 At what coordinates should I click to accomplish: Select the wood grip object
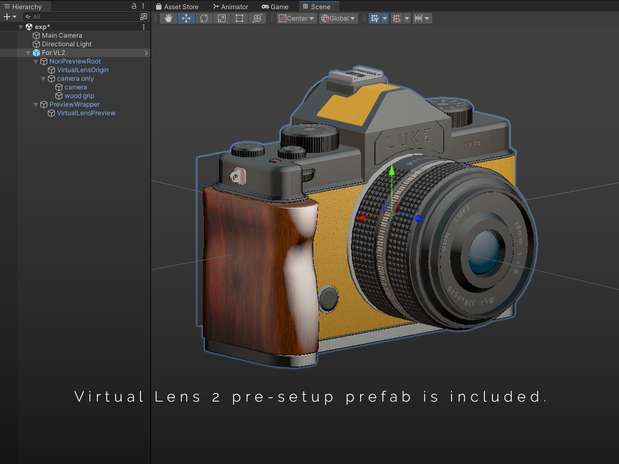[79, 96]
